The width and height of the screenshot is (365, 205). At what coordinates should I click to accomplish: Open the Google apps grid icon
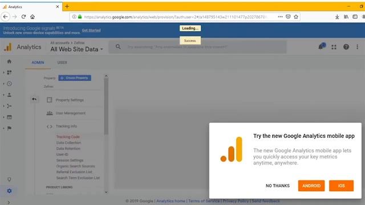coord(334,47)
